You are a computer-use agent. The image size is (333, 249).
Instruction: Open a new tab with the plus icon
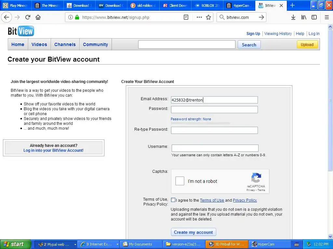click(x=292, y=5)
